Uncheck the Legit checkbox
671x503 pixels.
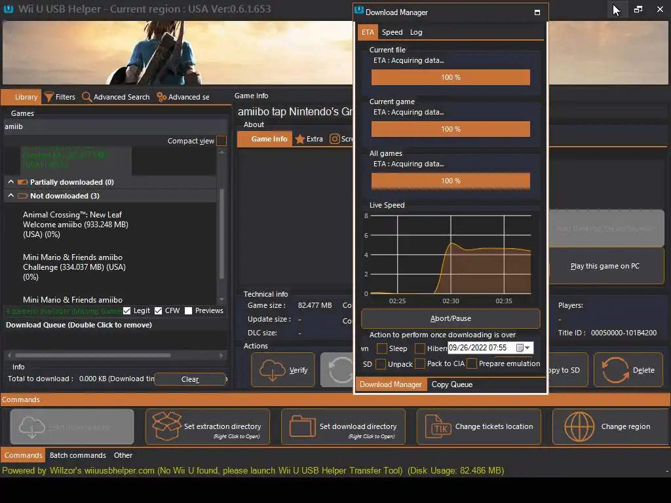click(x=126, y=311)
